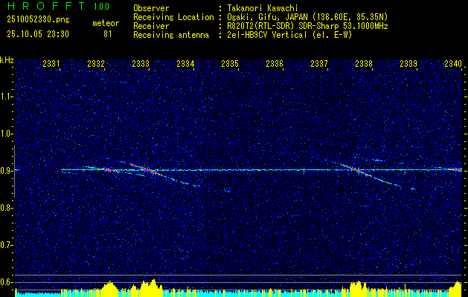Click the 2339 time marker
Screen dimensions: 468x297
click(408, 64)
